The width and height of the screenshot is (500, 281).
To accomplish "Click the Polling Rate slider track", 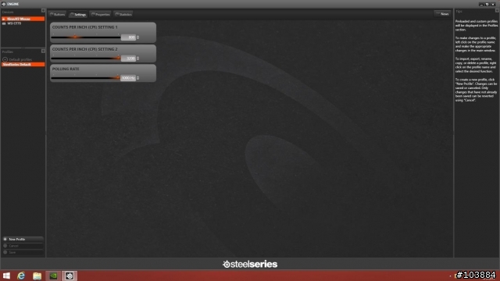I will [85, 77].
